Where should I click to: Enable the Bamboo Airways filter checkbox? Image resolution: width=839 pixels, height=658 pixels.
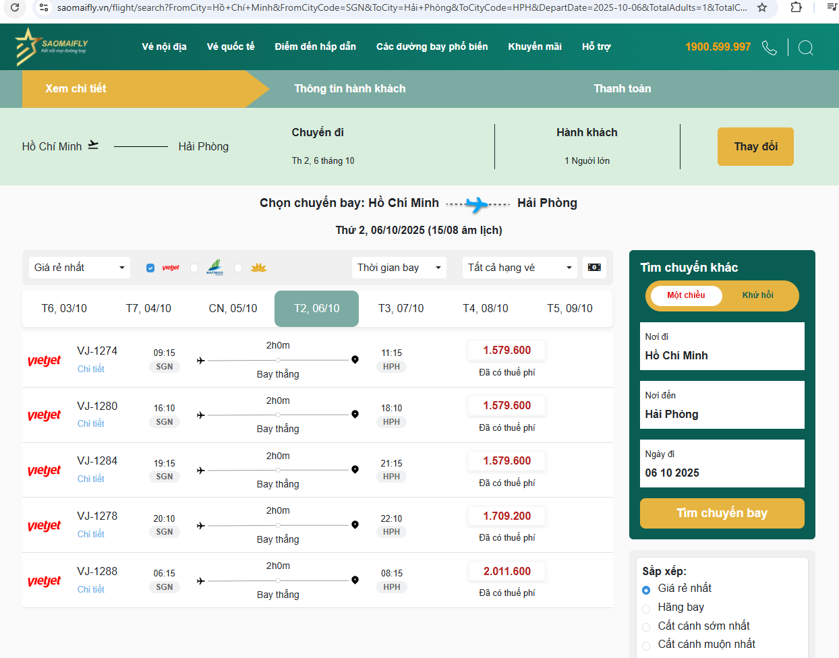pyautogui.click(x=195, y=268)
